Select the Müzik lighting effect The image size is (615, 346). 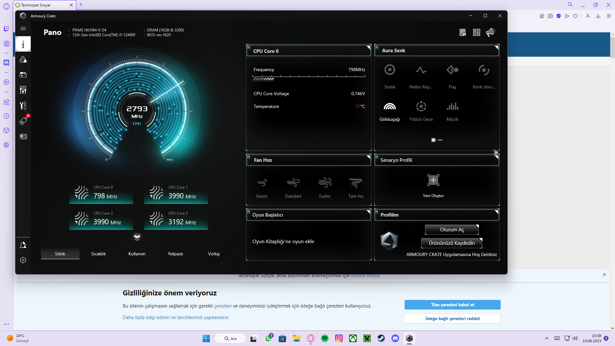[x=452, y=107]
